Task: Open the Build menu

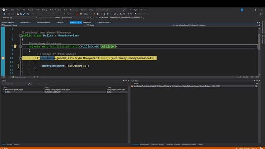Action: (38, 10)
